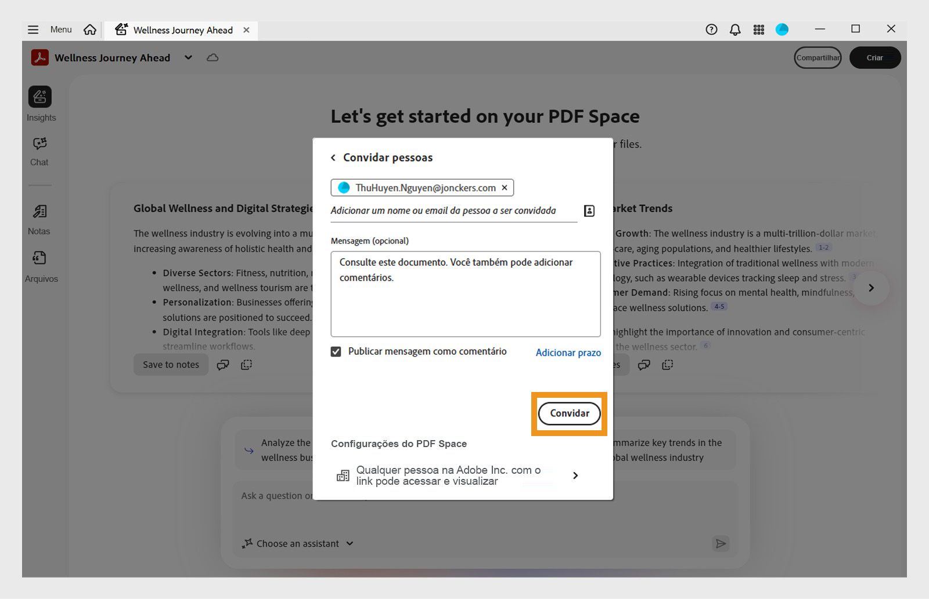Remove ThuHuyen.Nguyen's email chip
Viewport: 929px width, 599px height.
click(504, 187)
